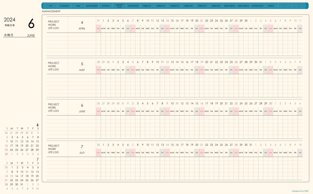313x194 pixels.
Task: Click the Designed by NEST credit
Action: pyautogui.click(x=300, y=191)
